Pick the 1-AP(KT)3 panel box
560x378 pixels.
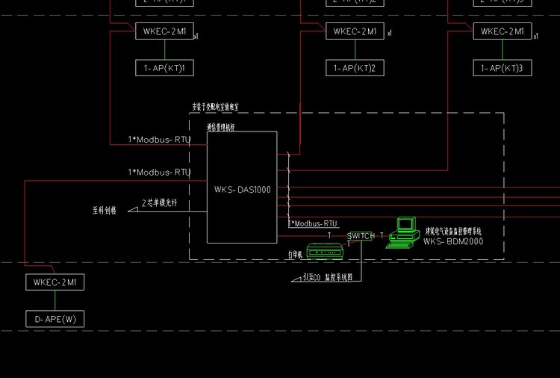[502, 69]
